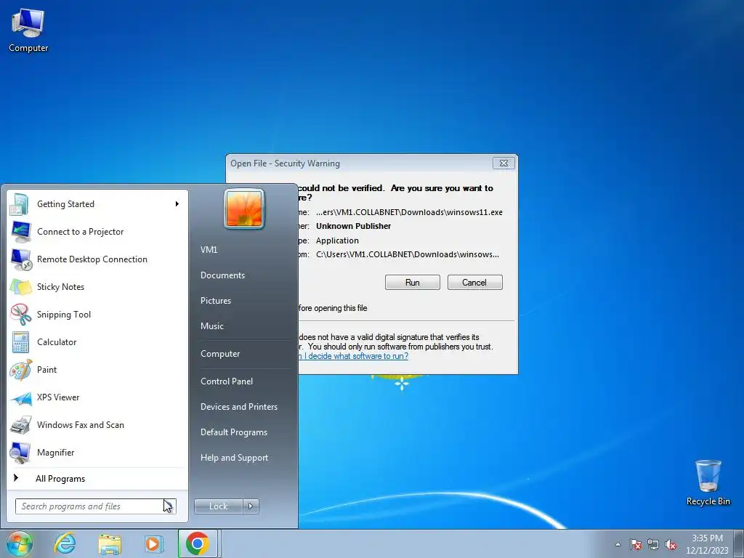
Task: Click the winsows11.exe file path text
Action: click(x=409, y=213)
